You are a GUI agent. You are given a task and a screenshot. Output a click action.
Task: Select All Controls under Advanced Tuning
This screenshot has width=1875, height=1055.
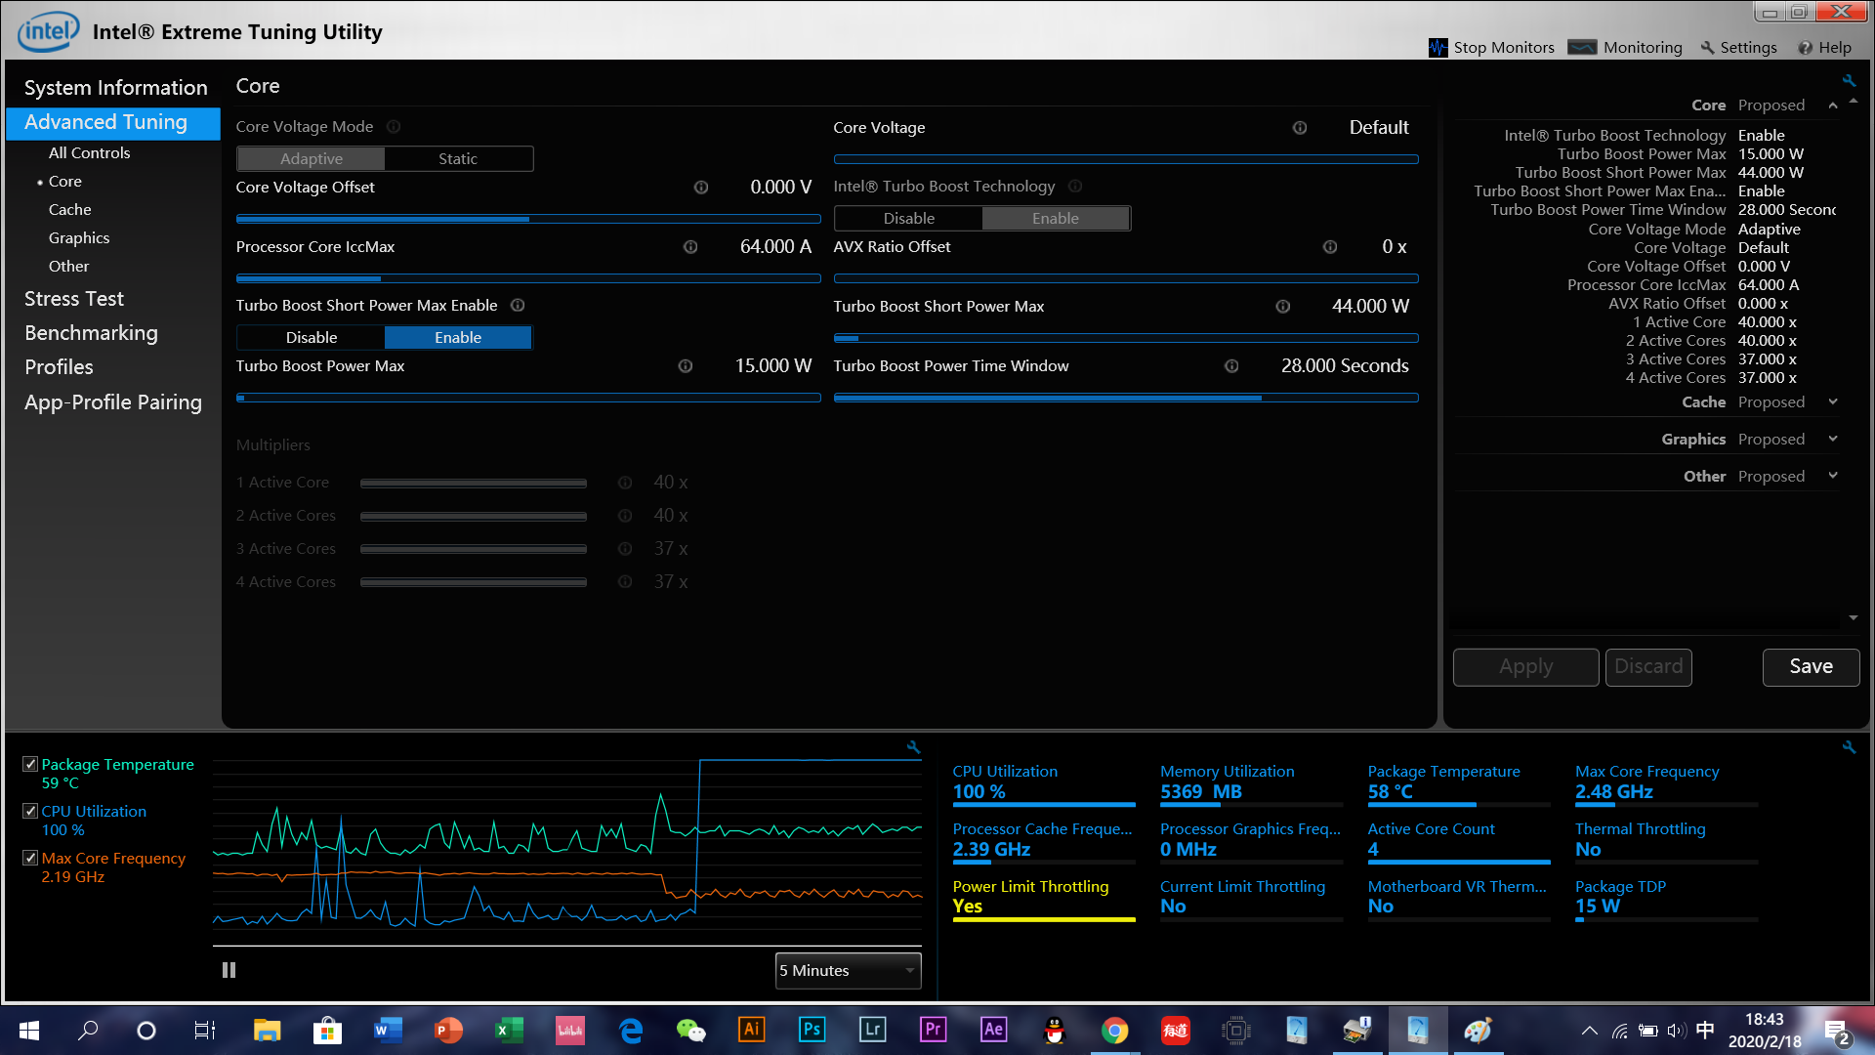tap(89, 153)
